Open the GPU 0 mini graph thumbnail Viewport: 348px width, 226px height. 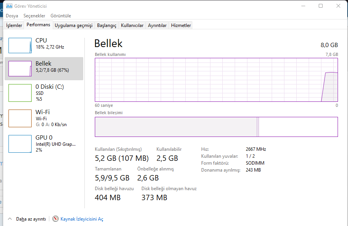[x=20, y=144]
